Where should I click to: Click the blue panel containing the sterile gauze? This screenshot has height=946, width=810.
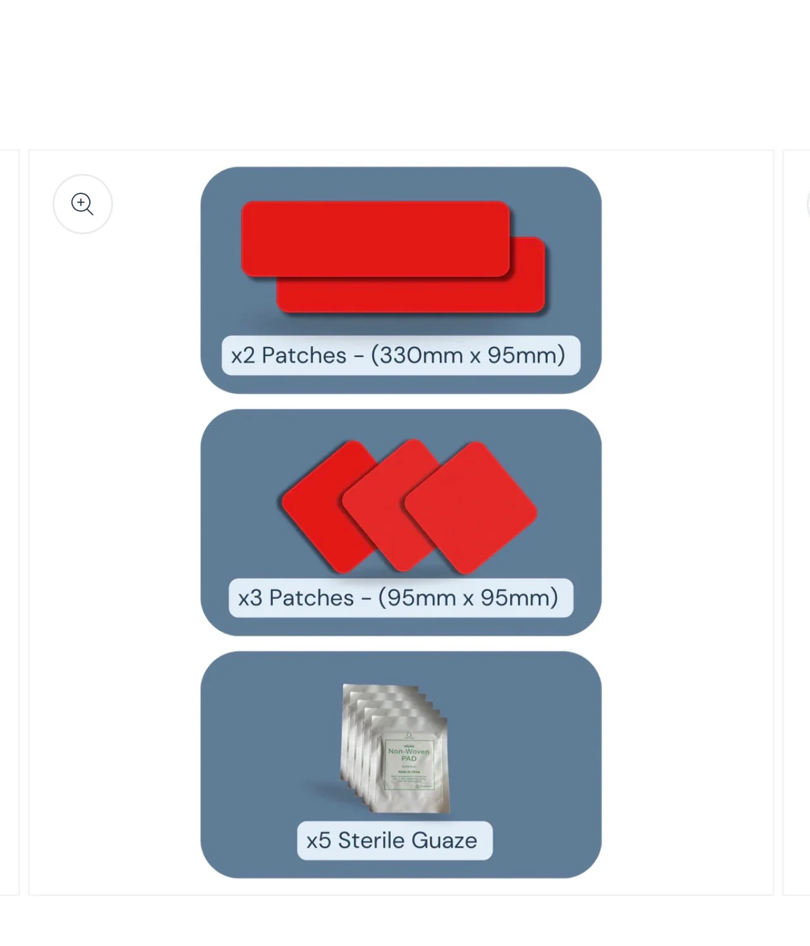[401, 764]
